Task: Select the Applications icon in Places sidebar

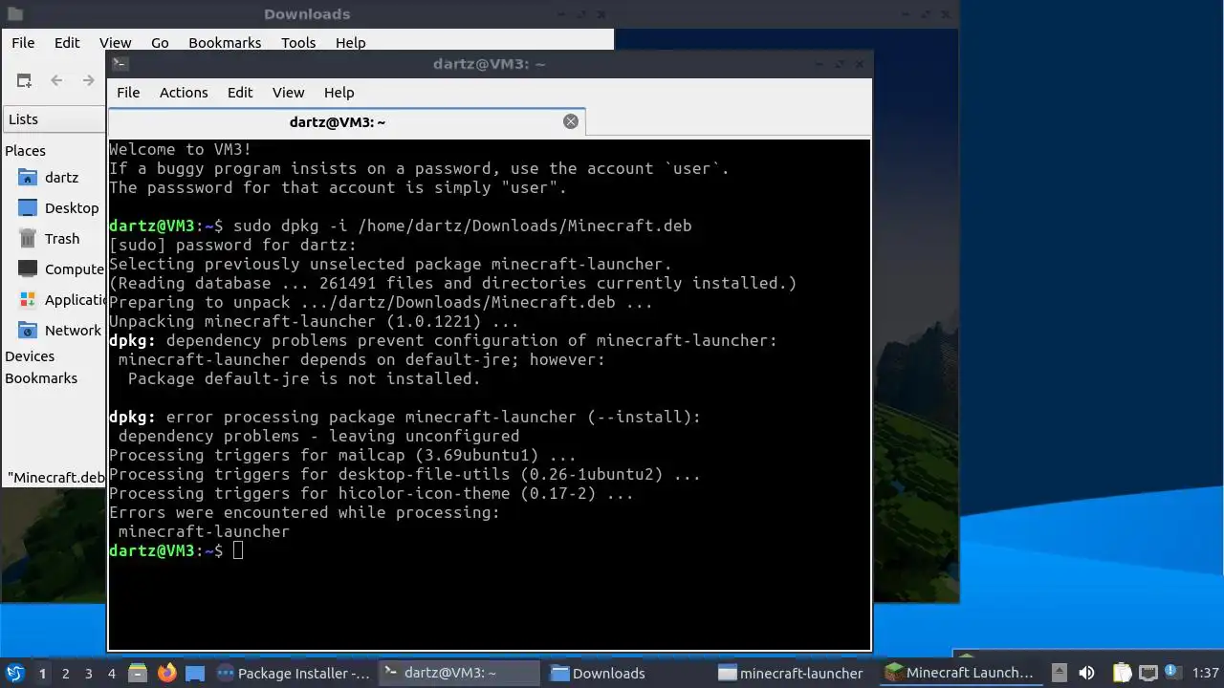Action: pos(28,300)
